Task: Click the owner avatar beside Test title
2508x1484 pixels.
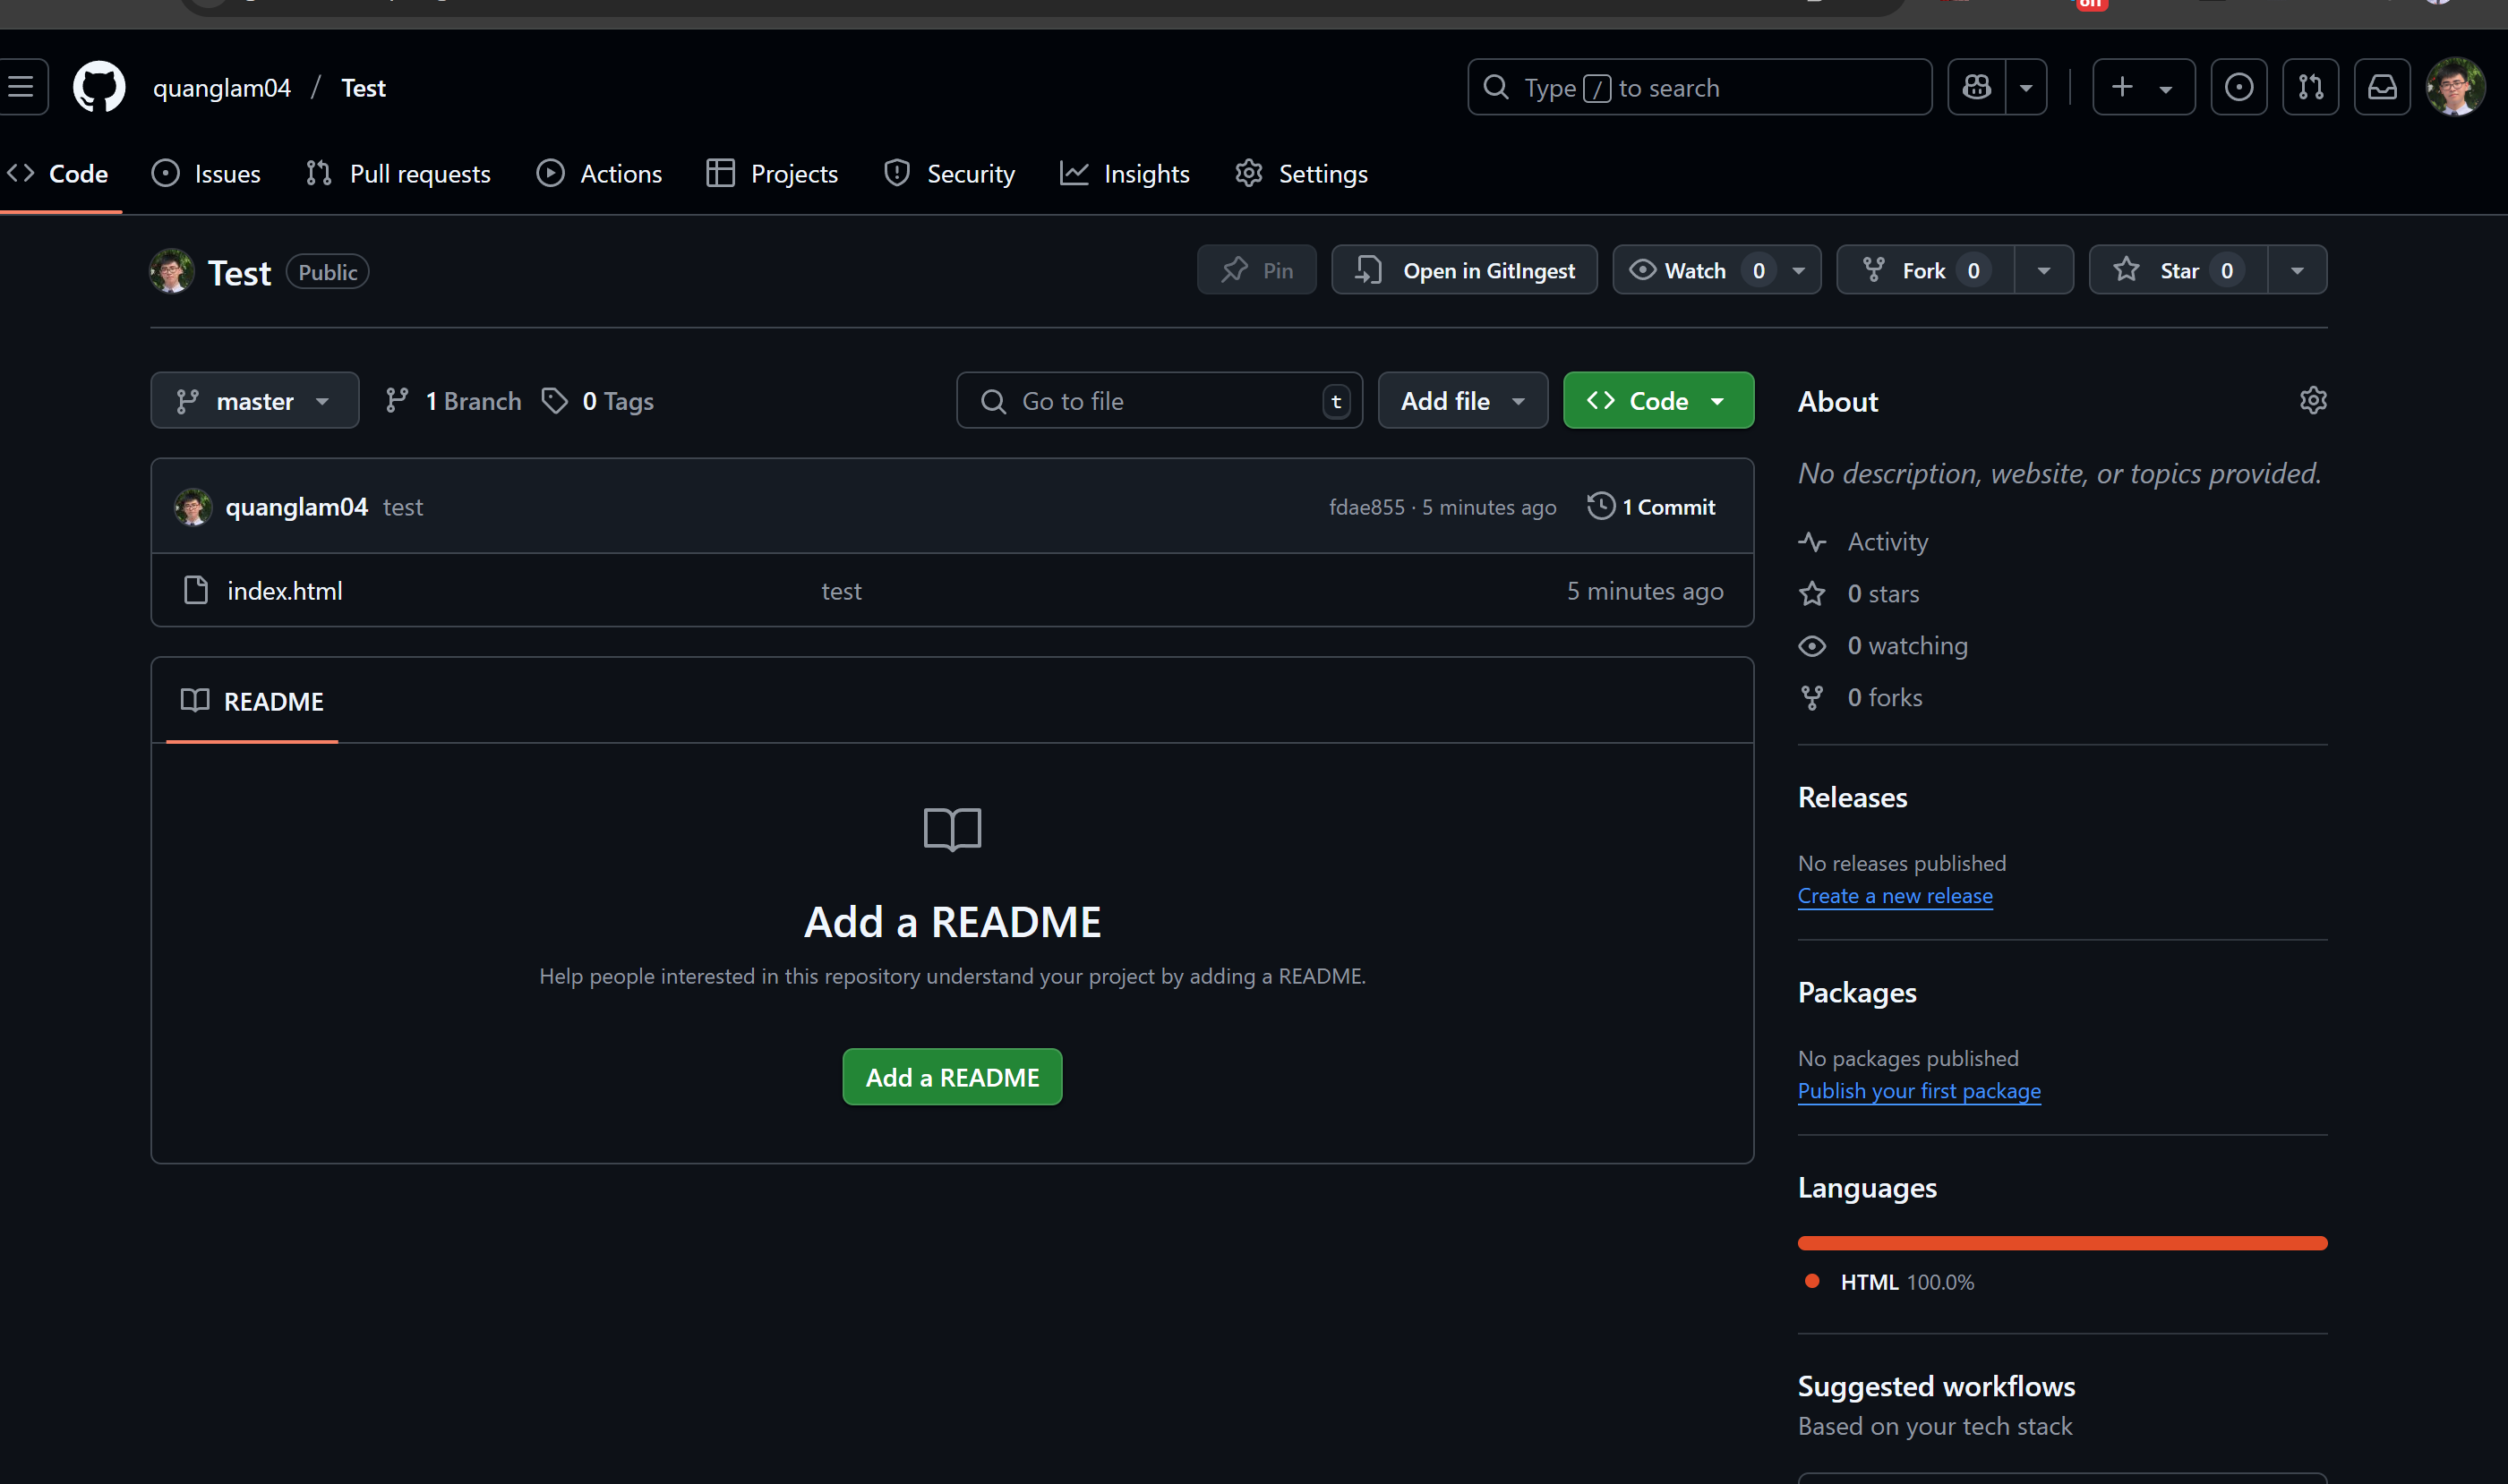Action: [171, 271]
